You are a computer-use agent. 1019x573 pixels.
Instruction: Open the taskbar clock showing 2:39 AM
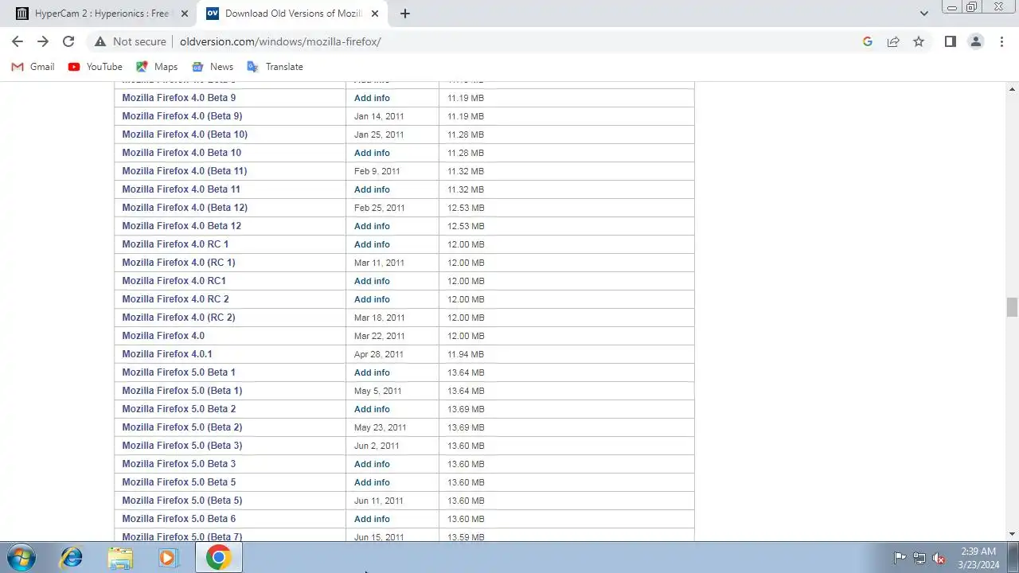(x=978, y=558)
